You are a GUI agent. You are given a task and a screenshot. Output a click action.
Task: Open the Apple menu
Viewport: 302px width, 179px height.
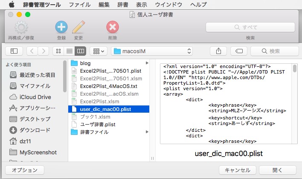(x=12, y=4)
